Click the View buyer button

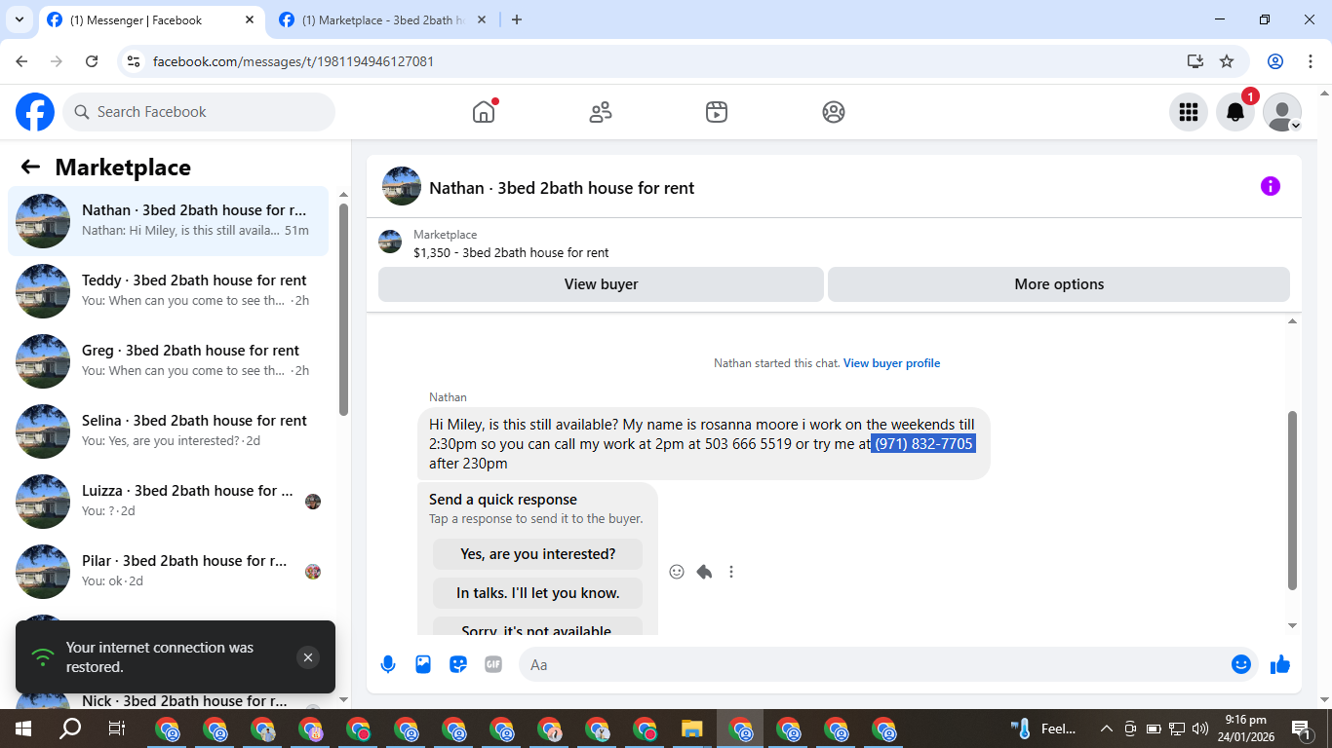[601, 284]
